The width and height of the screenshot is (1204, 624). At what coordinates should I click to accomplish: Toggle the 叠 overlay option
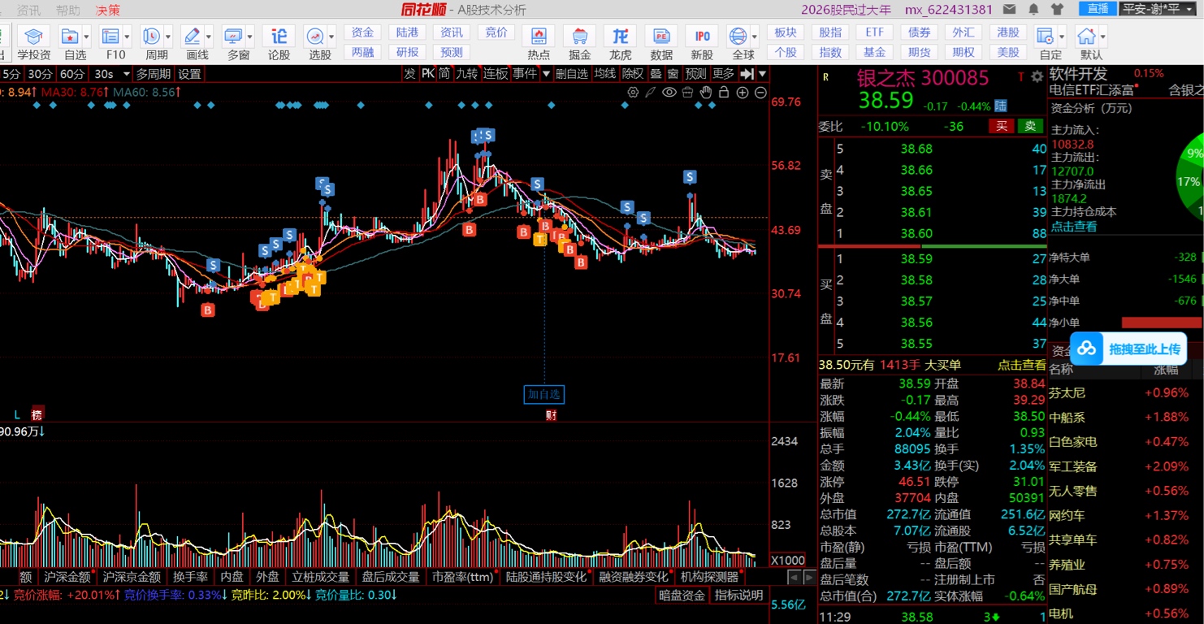click(656, 73)
